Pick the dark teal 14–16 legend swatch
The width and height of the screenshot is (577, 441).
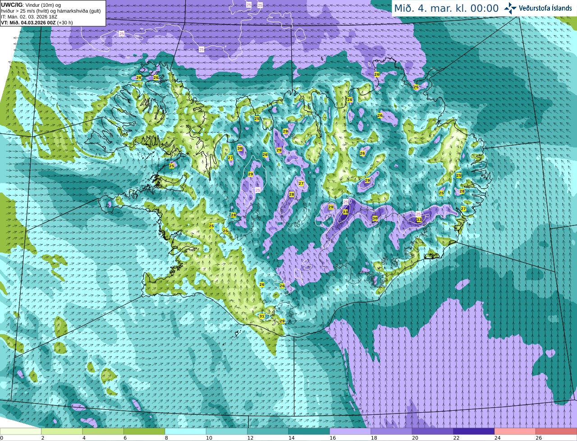tap(309, 432)
